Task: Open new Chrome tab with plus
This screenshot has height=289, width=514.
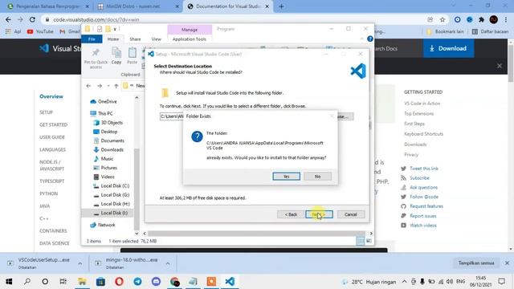Action: click(x=281, y=6)
